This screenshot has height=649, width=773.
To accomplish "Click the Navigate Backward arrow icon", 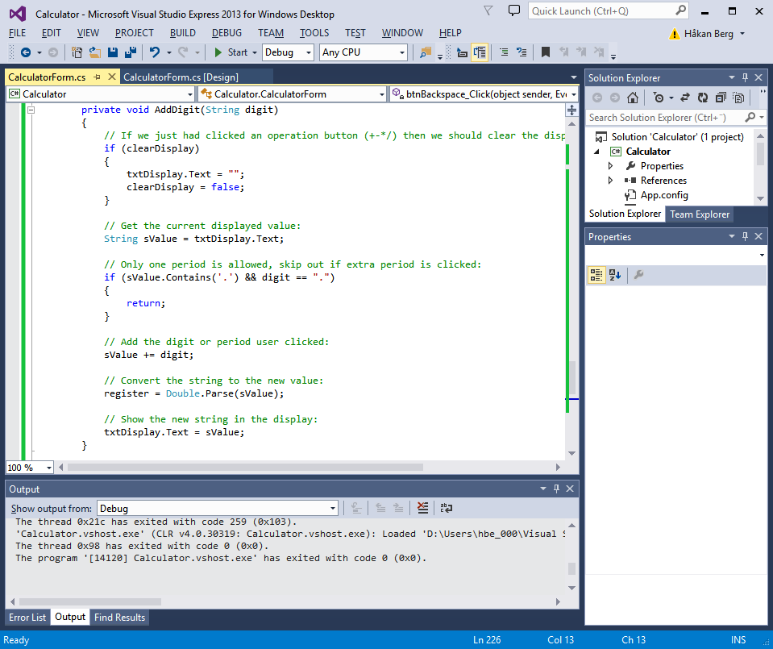I will (26, 52).
